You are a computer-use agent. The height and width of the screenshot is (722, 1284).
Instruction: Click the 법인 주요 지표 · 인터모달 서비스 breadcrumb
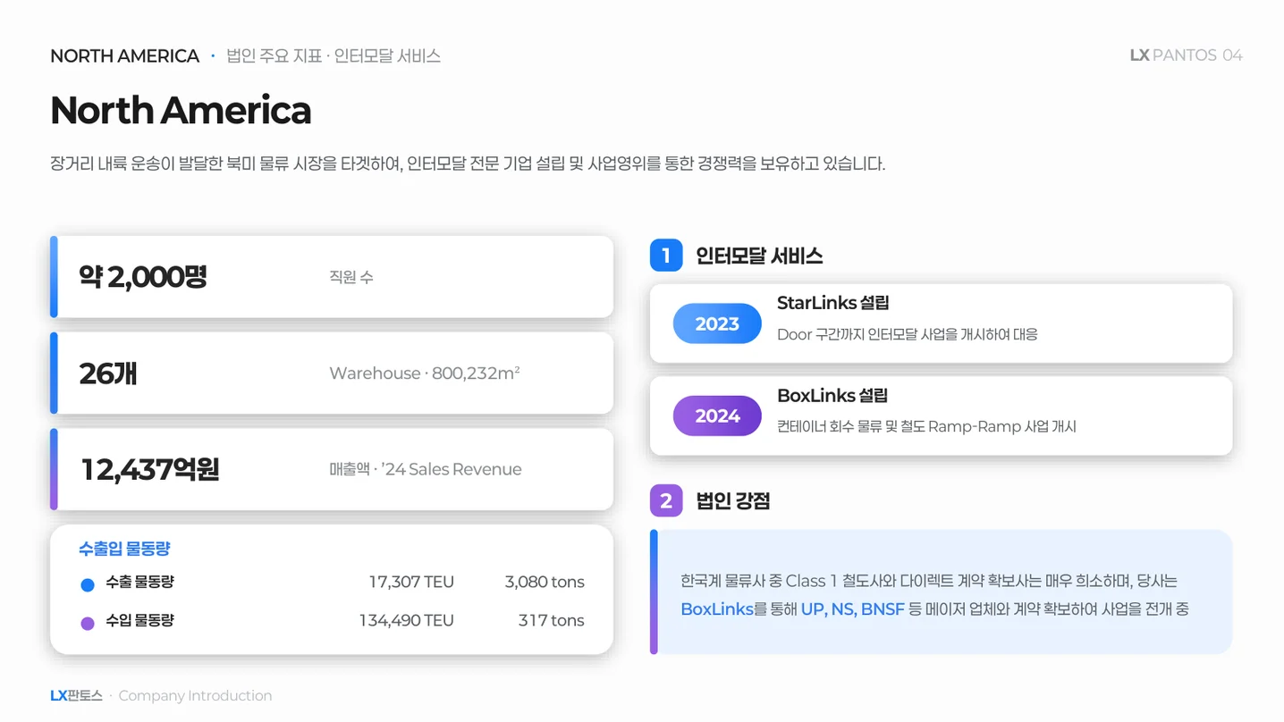click(334, 56)
